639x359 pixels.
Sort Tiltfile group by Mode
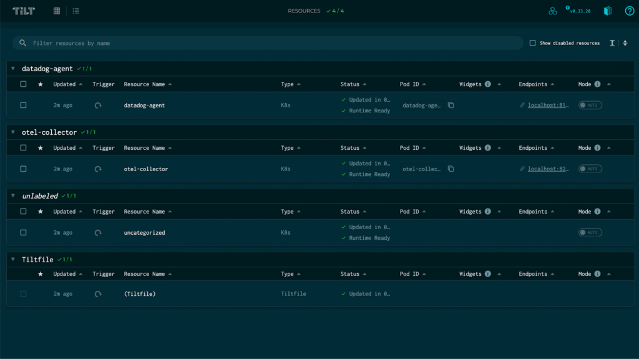594,273
